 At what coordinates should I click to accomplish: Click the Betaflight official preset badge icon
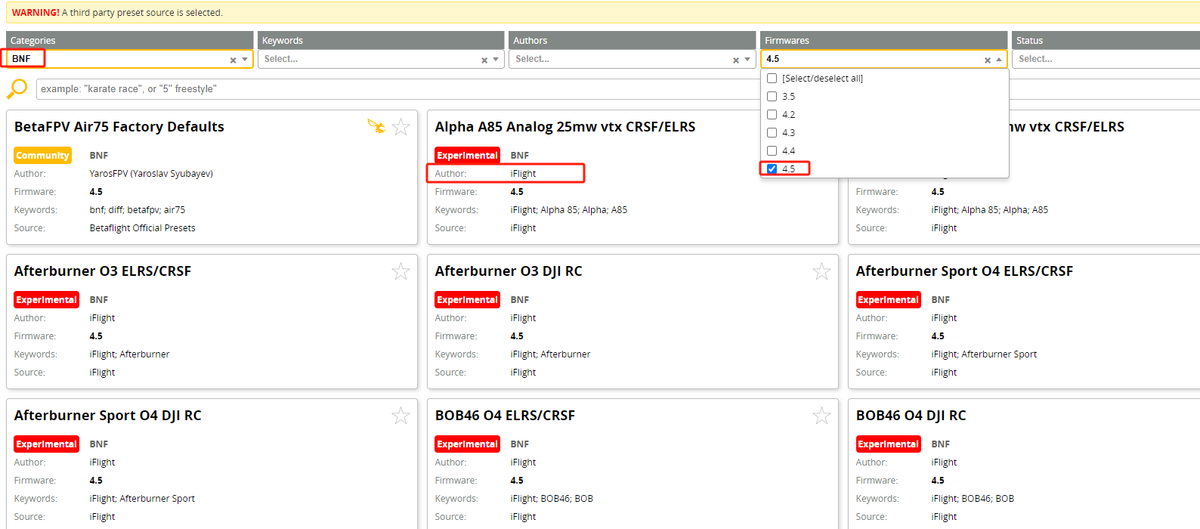coord(376,126)
